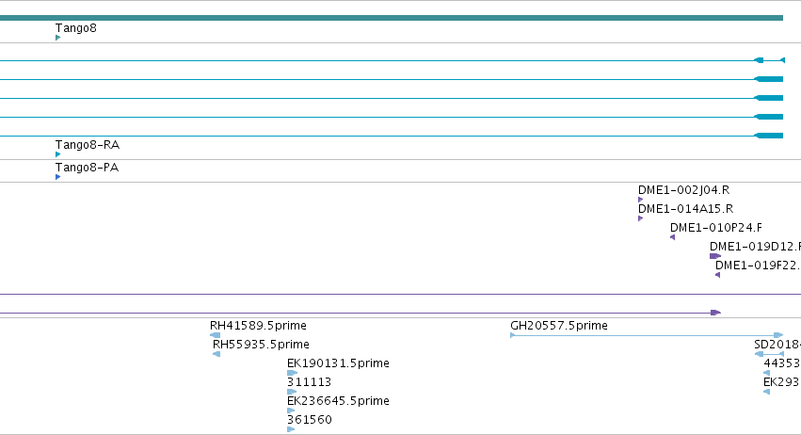Click the glyph under RH41589.5prime
Viewport: 801px width, 435px height.
tap(215, 335)
